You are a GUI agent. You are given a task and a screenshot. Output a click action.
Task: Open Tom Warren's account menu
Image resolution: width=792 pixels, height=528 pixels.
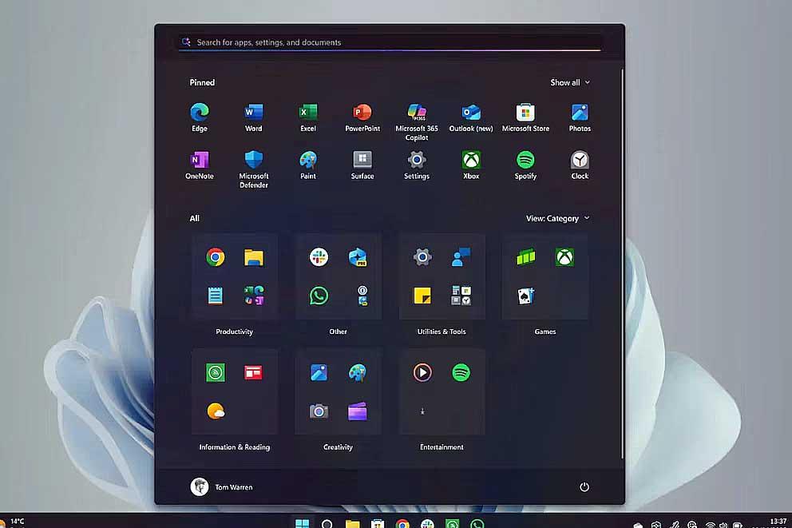[x=222, y=487]
